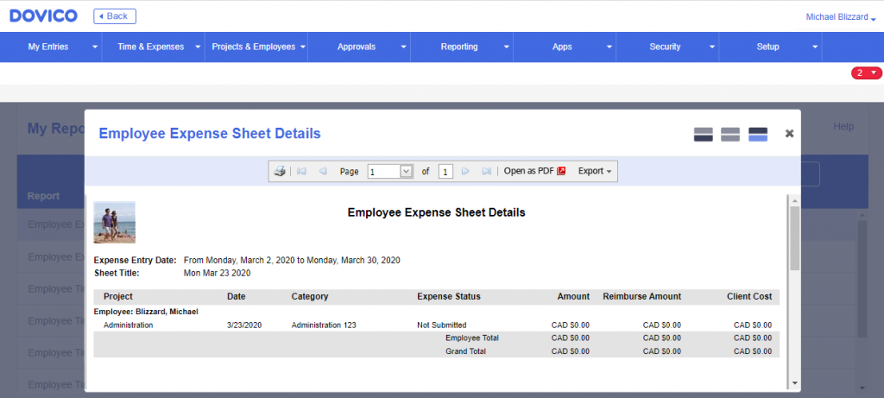Click the Project column header
This screenshot has width=884, height=398.
tap(117, 296)
